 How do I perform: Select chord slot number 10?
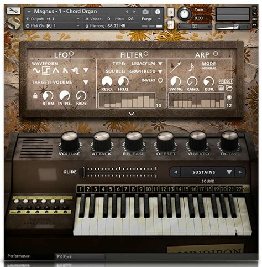[148, 189]
